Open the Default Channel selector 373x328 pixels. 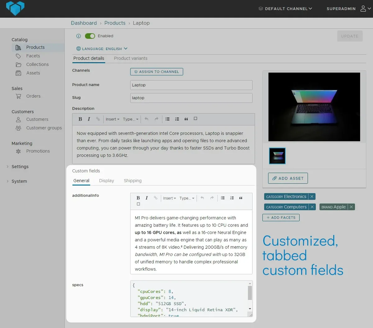point(285,9)
